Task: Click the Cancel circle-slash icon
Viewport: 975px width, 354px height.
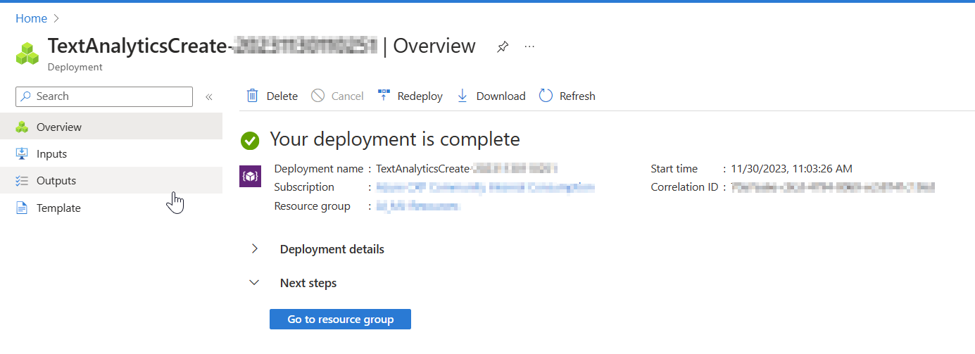Action: coord(318,96)
